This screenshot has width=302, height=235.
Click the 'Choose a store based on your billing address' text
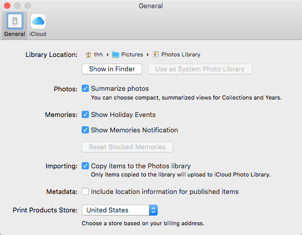pyautogui.click(x=143, y=223)
